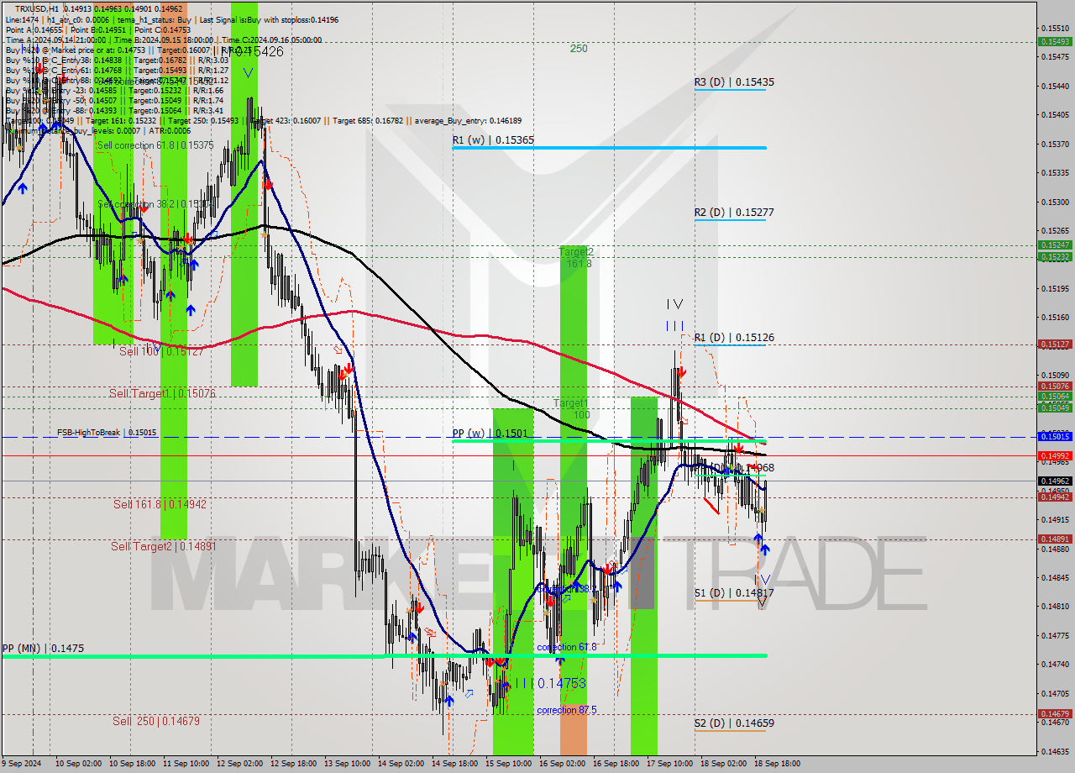
Task: Click the green 250 target label at top
Action: pos(579,49)
